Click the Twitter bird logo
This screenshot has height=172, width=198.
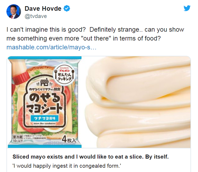[x=187, y=8]
